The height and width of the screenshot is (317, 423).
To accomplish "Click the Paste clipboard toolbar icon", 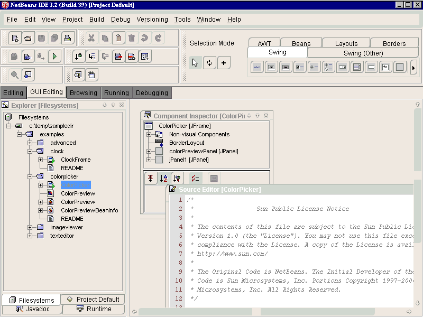I will click(118, 38).
